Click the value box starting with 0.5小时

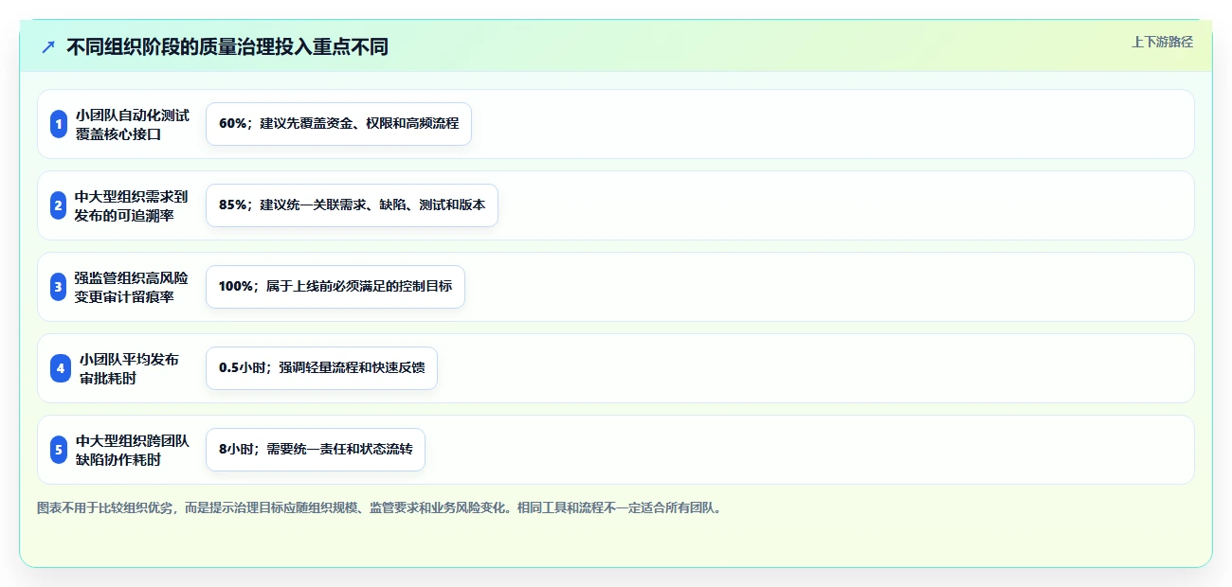tap(321, 368)
